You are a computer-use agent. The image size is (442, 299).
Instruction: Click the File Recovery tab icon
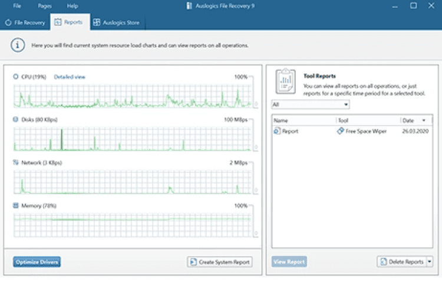8,22
